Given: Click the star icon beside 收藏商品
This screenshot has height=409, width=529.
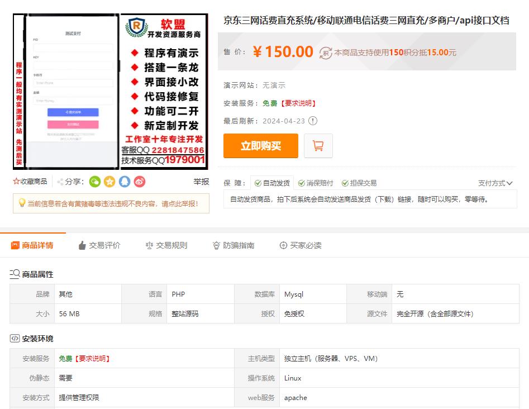Looking at the screenshot, I should click(x=16, y=182).
